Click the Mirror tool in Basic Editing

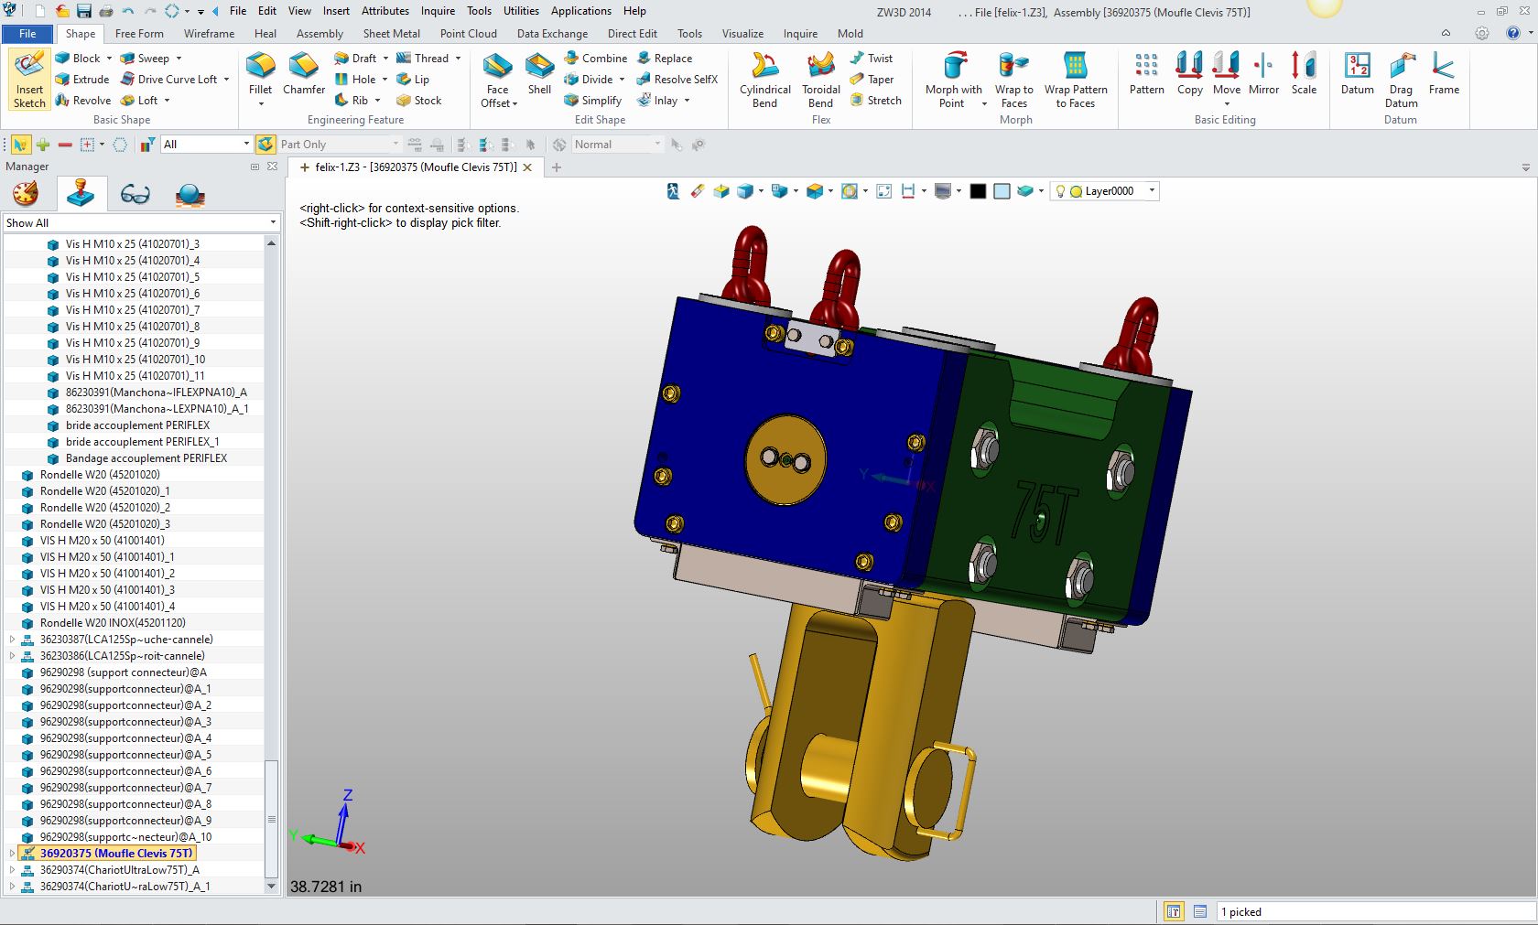tap(1263, 73)
